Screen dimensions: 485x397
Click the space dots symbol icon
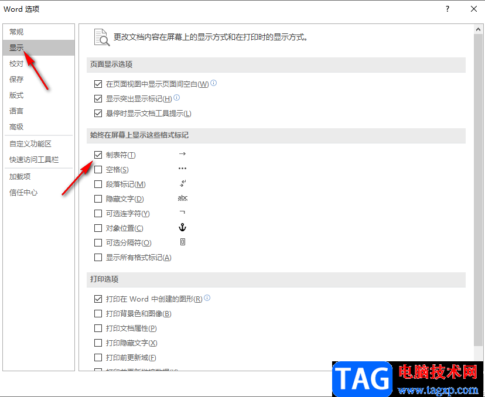click(x=183, y=169)
